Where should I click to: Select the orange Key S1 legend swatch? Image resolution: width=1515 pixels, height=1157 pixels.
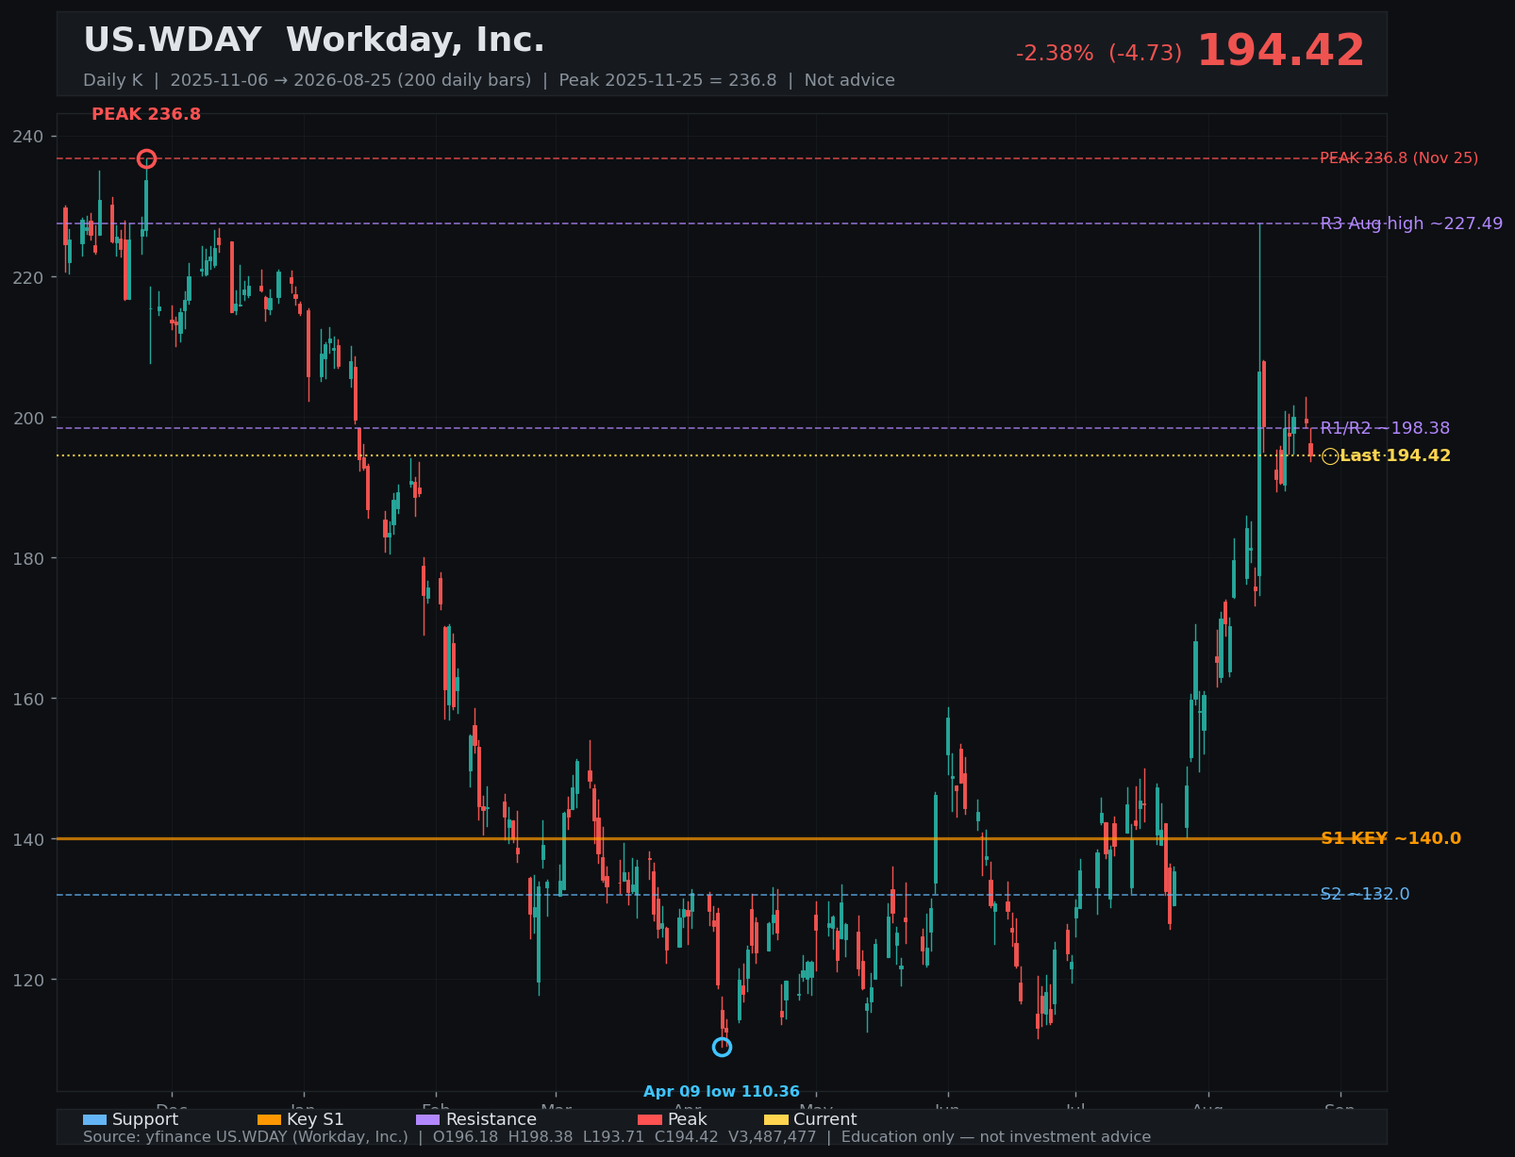pos(269,1119)
